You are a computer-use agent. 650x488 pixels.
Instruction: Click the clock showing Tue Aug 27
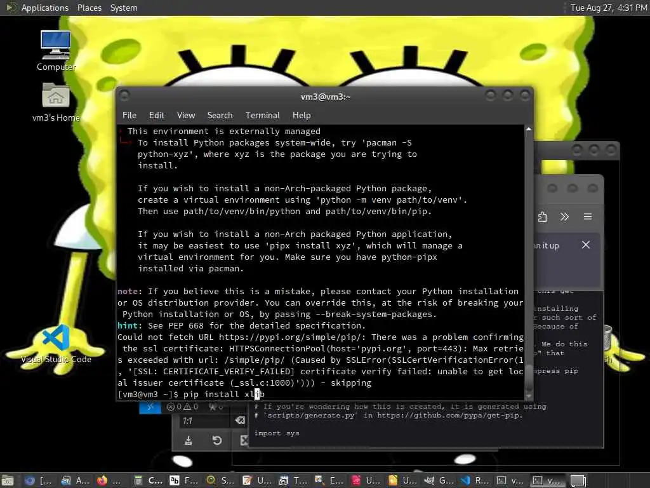click(608, 8)
